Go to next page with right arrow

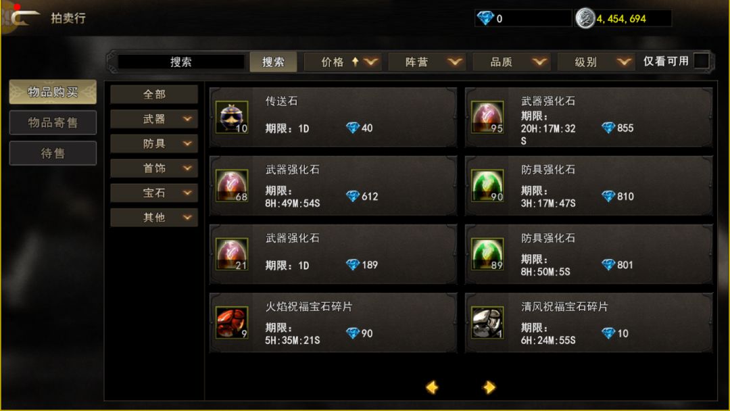pyautogui.click(x=489, y=387)
